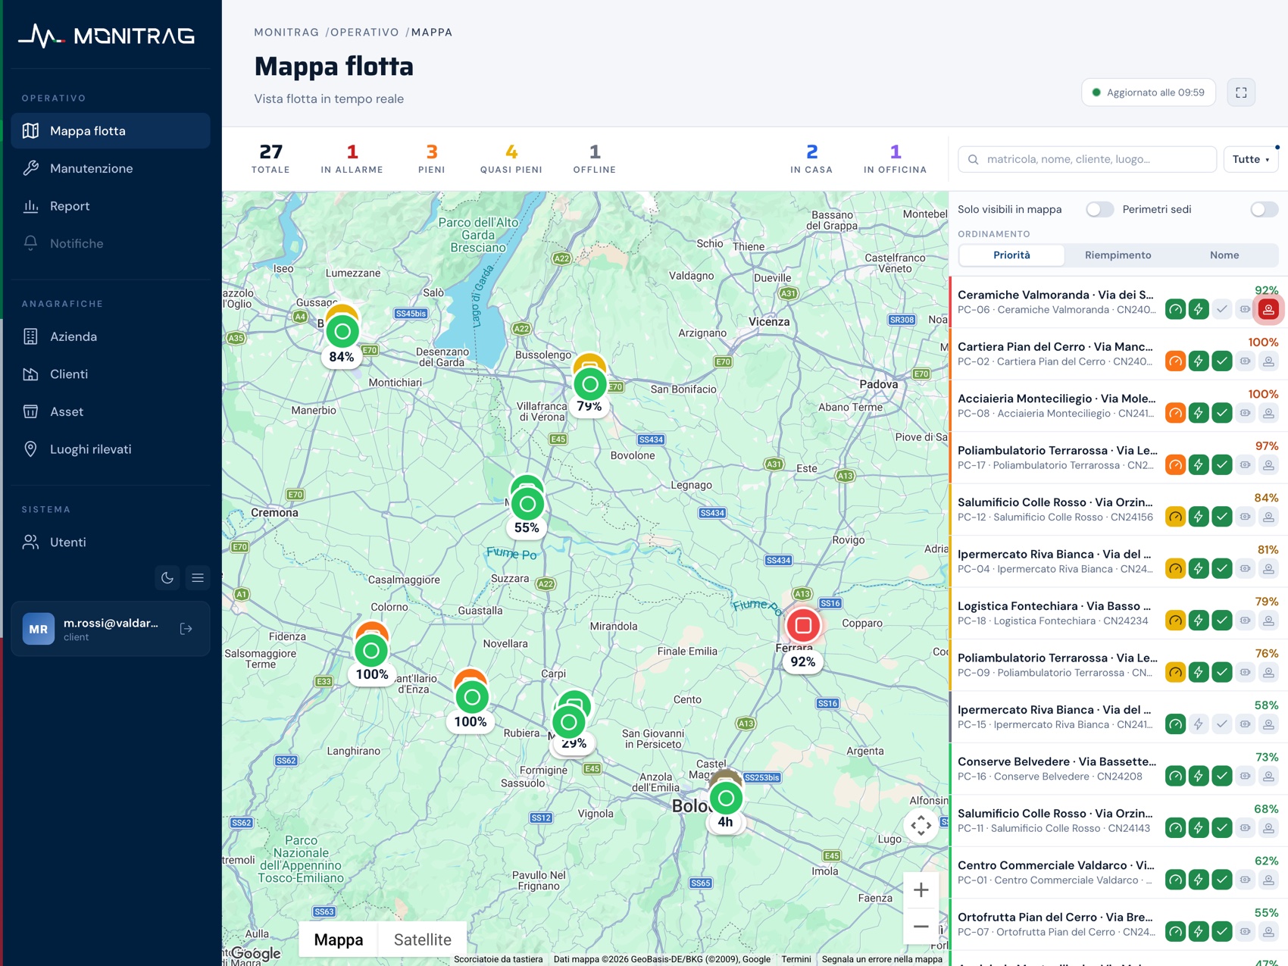Viewport: 1288px width, 966px height.
Task: Click checkmark icon in PC-17 row
Action: tap(1222, 465)
